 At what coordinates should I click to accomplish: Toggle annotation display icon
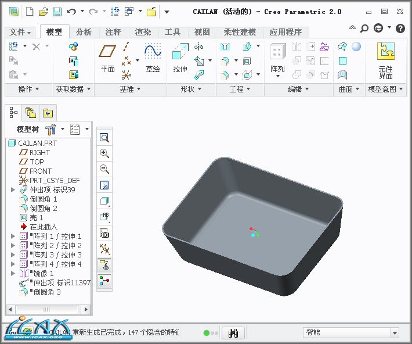104,265
